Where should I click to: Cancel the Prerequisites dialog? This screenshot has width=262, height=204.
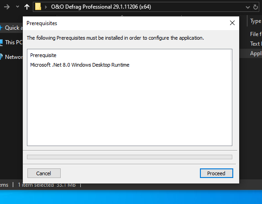[x=44, y=173]
